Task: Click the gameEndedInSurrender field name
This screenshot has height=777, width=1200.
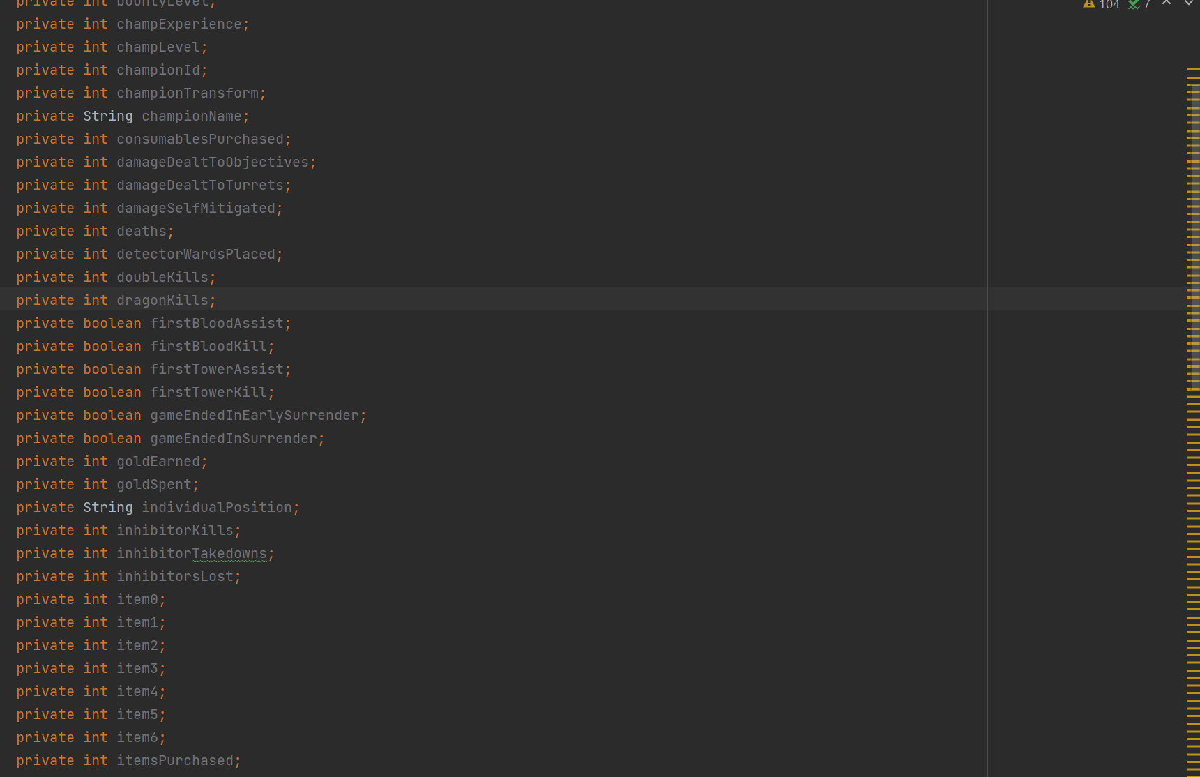Action: [x=234, y=439]
